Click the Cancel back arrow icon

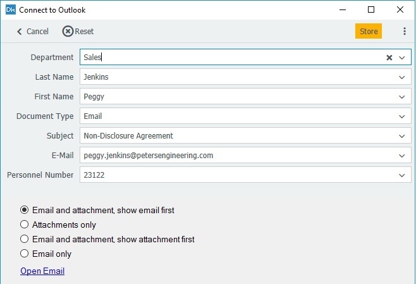pos(20,32)
